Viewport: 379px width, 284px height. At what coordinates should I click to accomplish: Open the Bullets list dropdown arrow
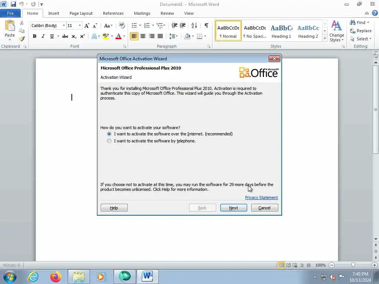tap(140, 26)
